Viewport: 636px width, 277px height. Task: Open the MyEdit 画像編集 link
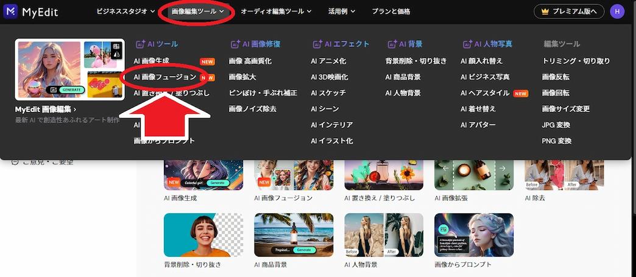pos(46,109)
